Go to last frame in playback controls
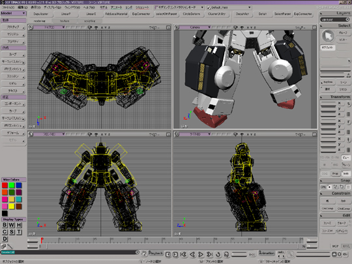The height and width of the screenshot is (264, 352). (x=209, y=254)
